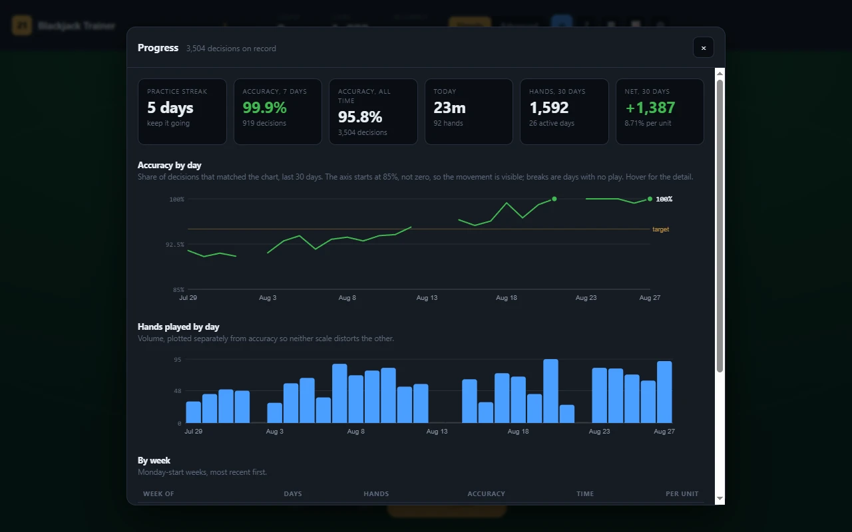This screenshot has width=852, height=532.
Task: Click the '48' axis label on hands chart
Action: [178, 391]
